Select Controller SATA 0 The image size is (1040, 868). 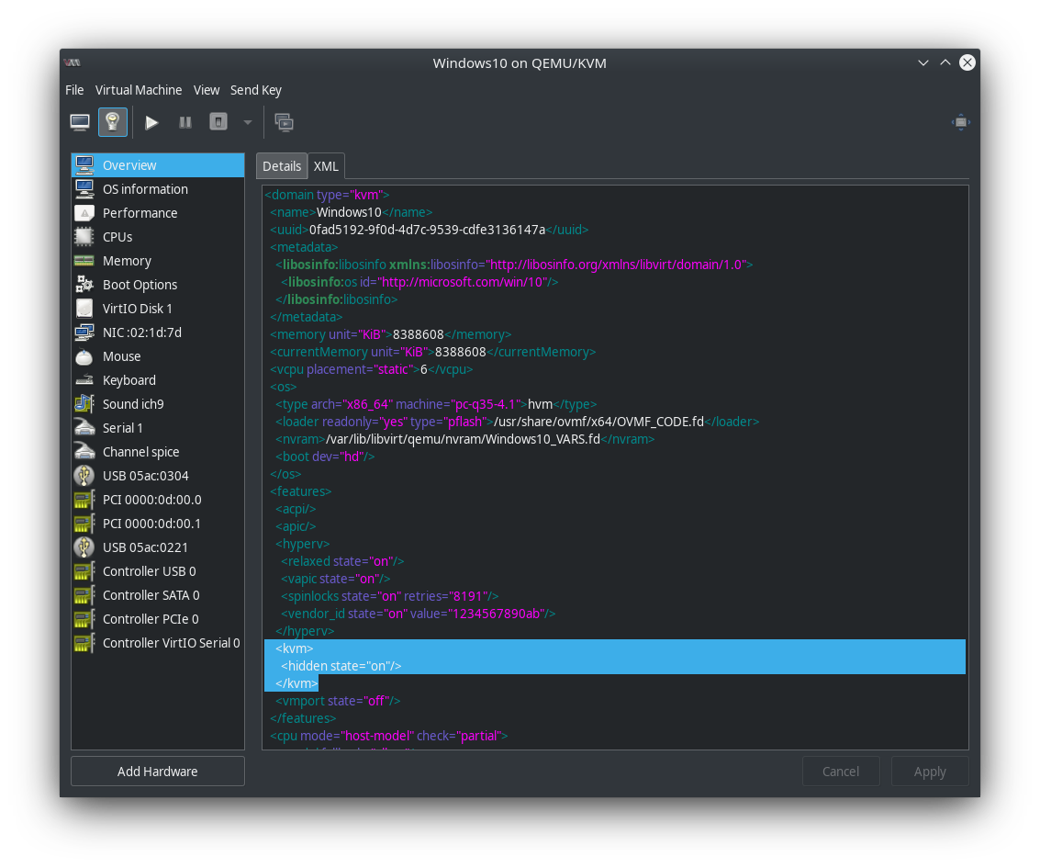coord(158,595)
